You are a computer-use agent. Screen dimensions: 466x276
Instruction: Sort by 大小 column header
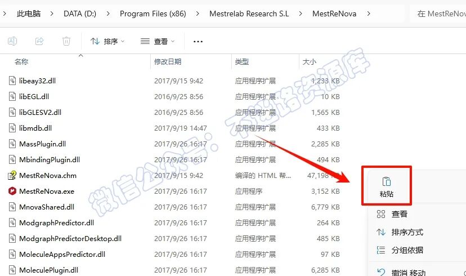(x=310, y=62)
